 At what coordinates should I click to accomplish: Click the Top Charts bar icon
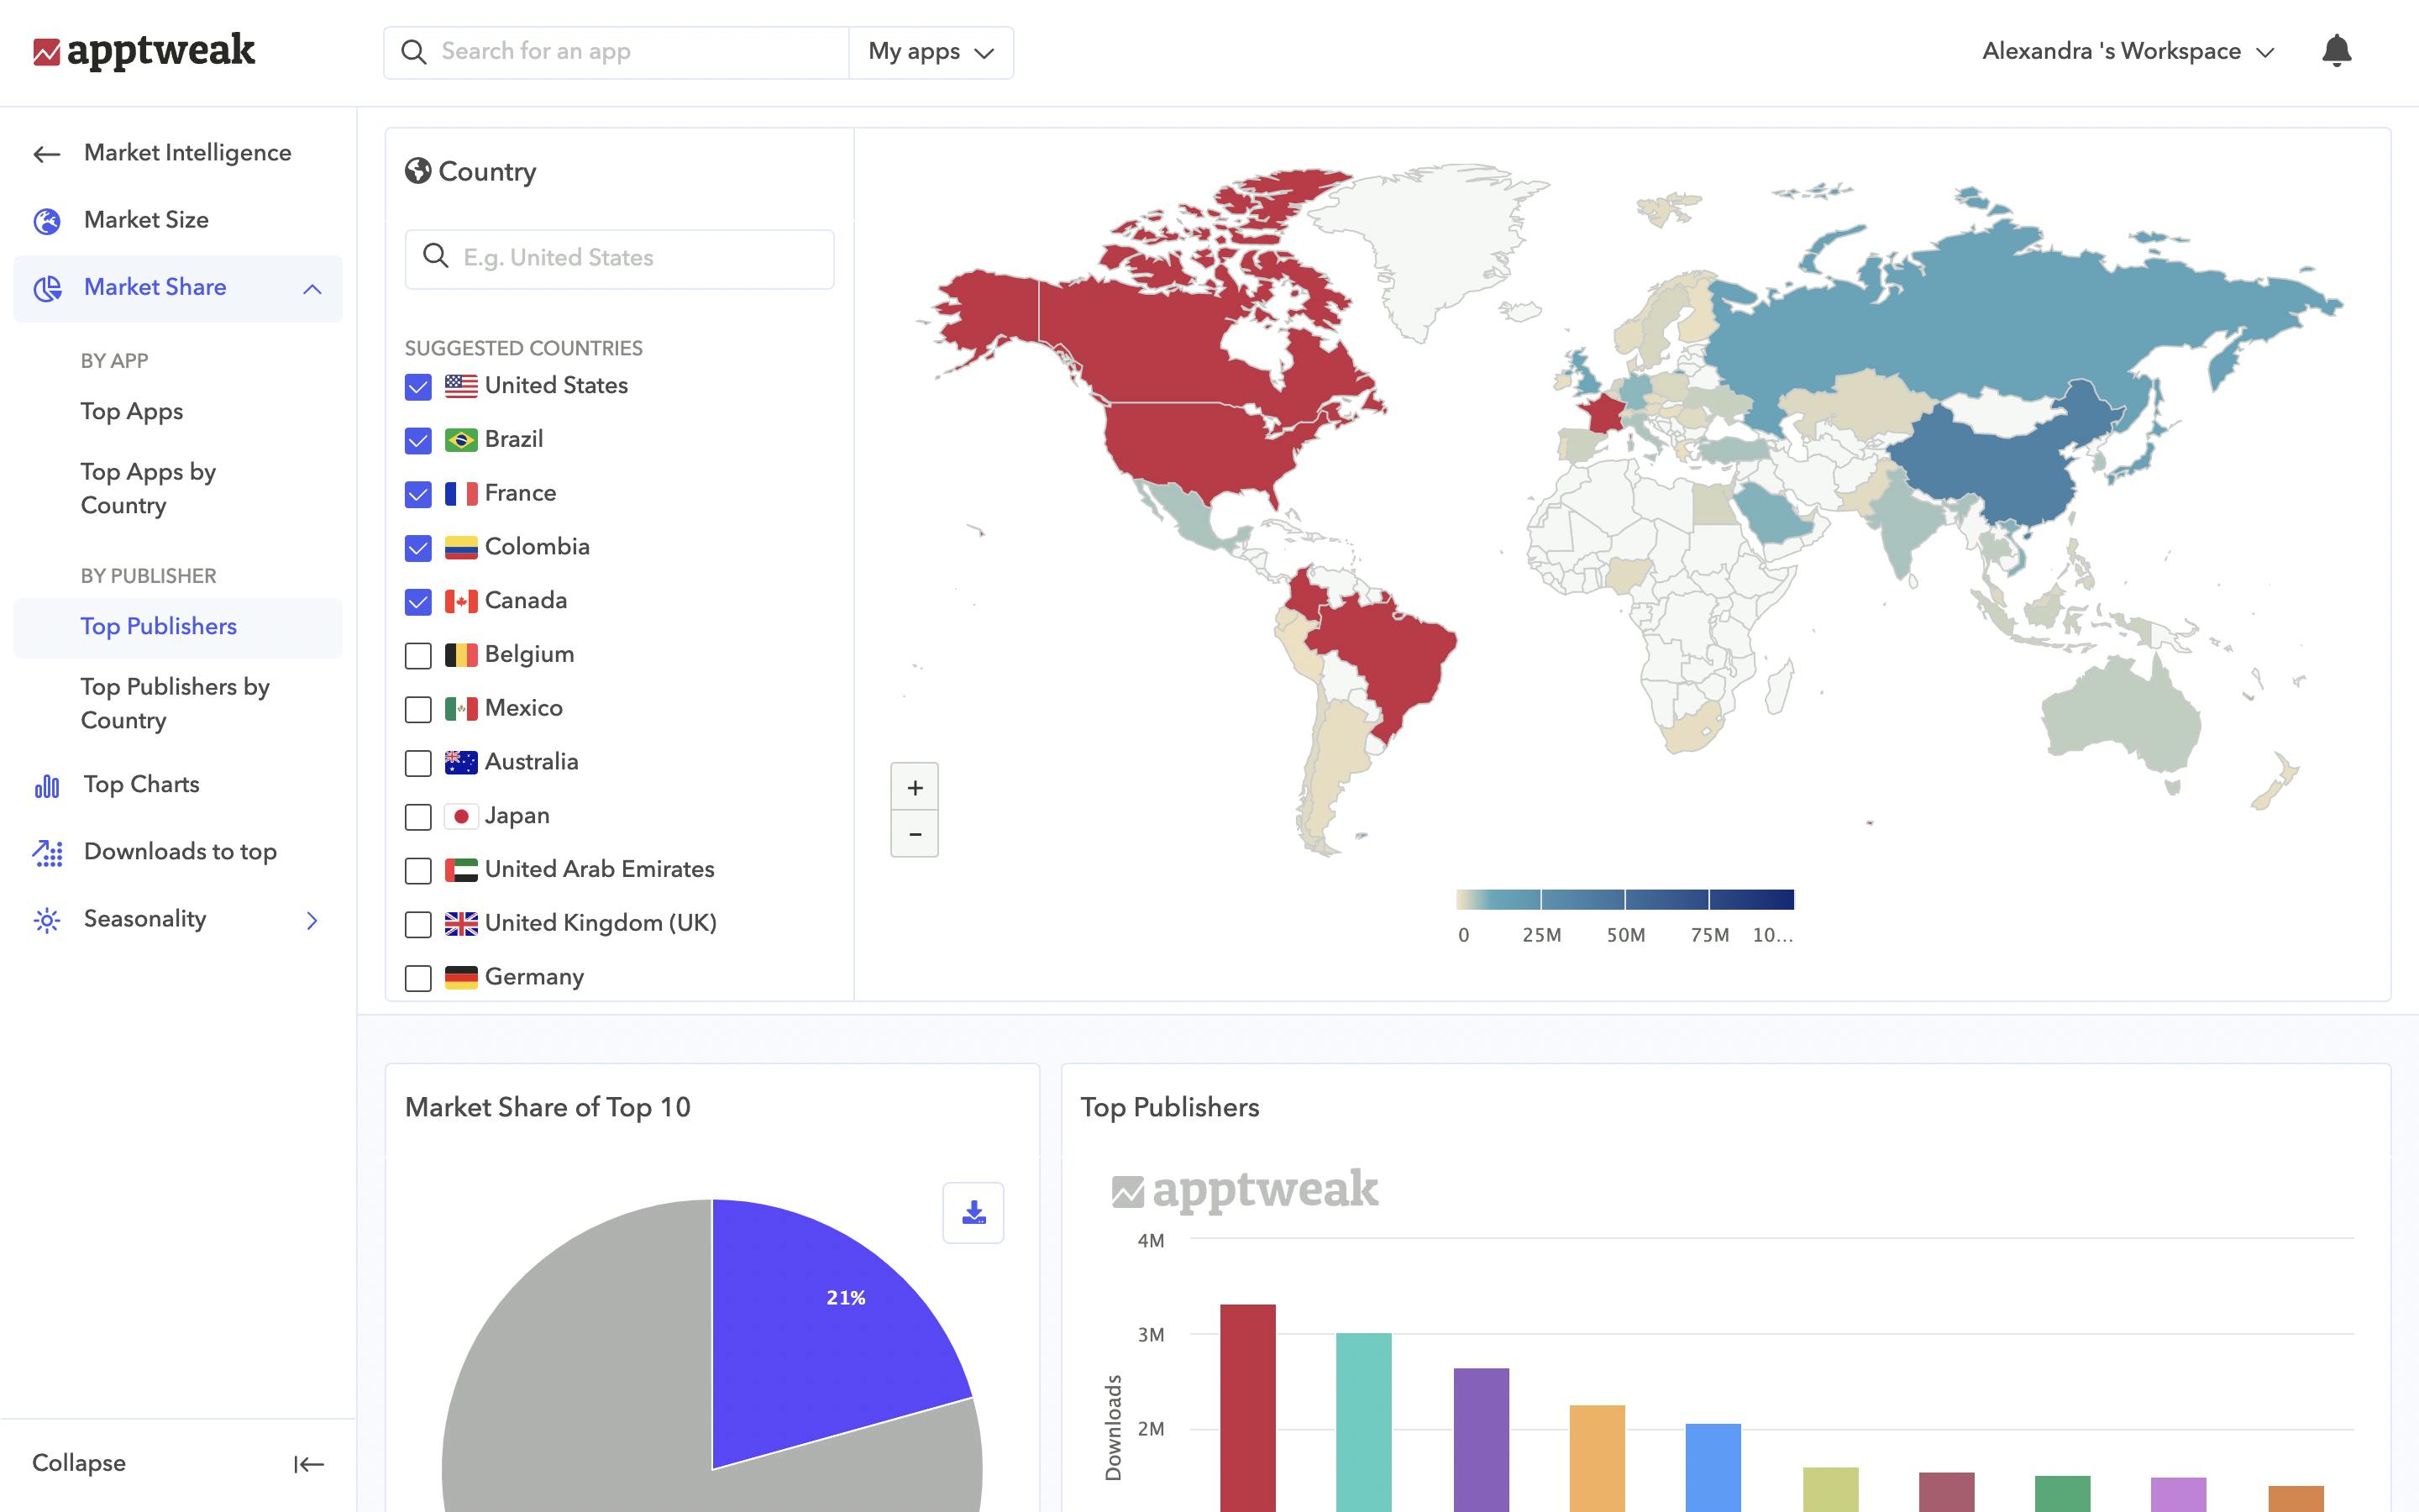click(x=47, y=786)
